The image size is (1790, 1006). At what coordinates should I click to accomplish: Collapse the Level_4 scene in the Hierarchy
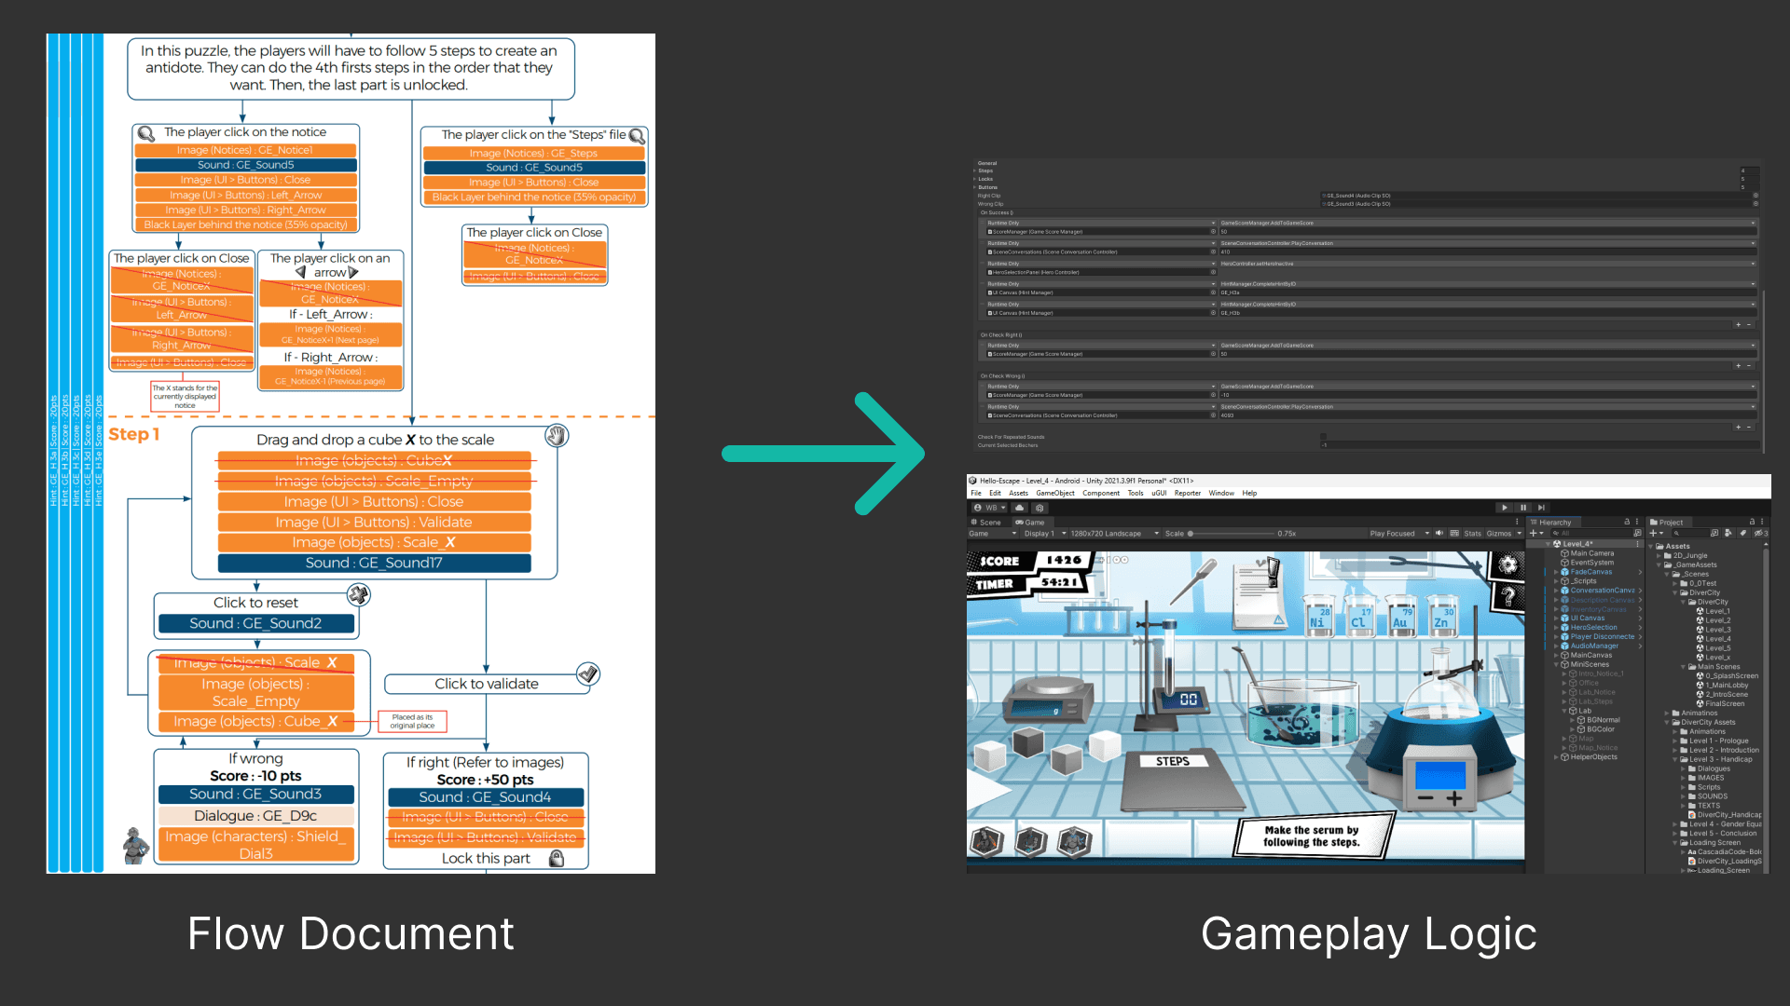coord(1549,544)
